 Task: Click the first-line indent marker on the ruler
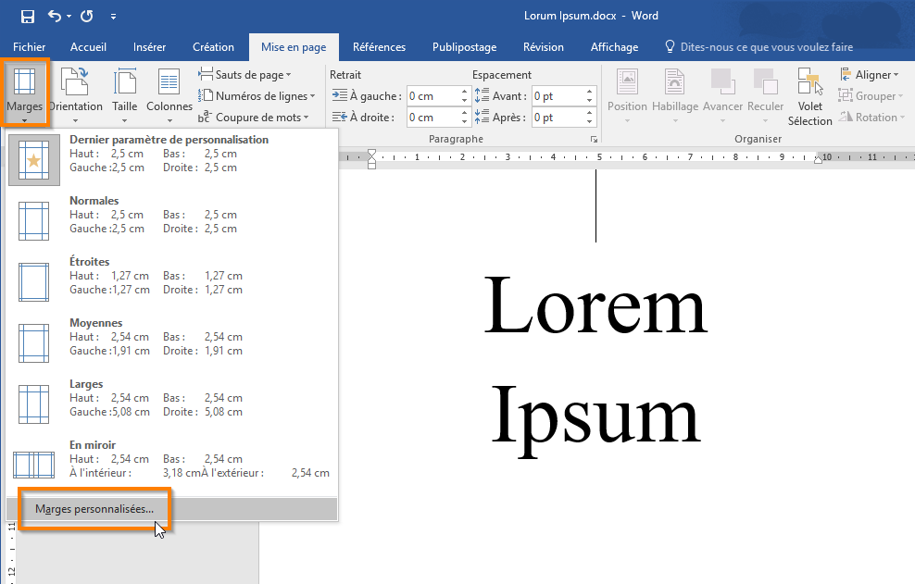pos(371,153)
